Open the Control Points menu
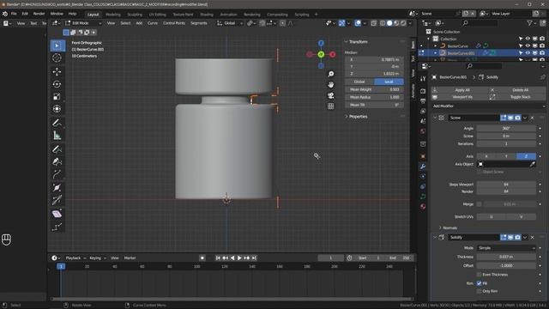This screenshot has width=549, height=309. [173, 23]
